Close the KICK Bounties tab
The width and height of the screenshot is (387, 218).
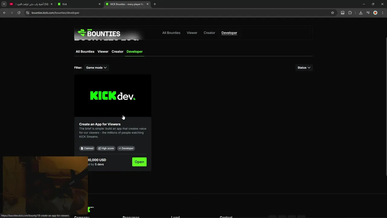point(148,4)
